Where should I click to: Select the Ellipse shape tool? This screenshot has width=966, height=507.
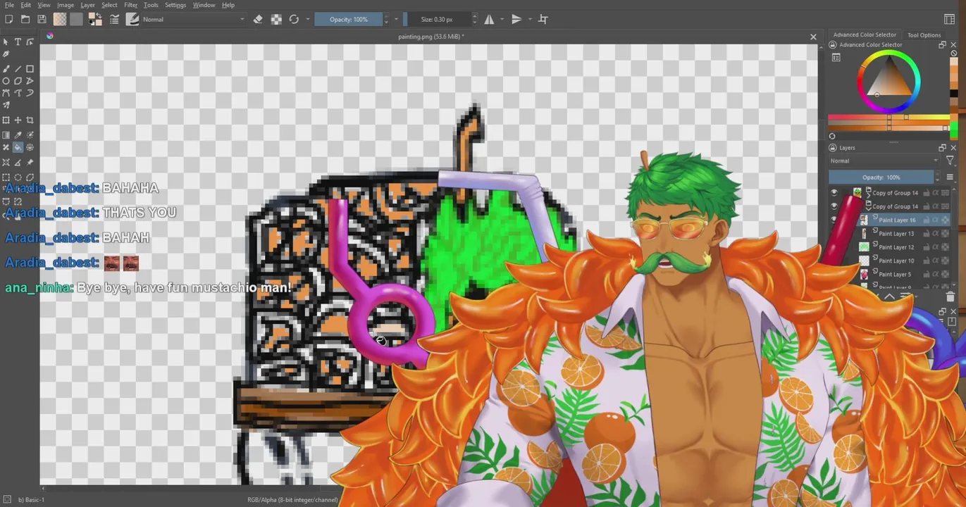(6, 81)
